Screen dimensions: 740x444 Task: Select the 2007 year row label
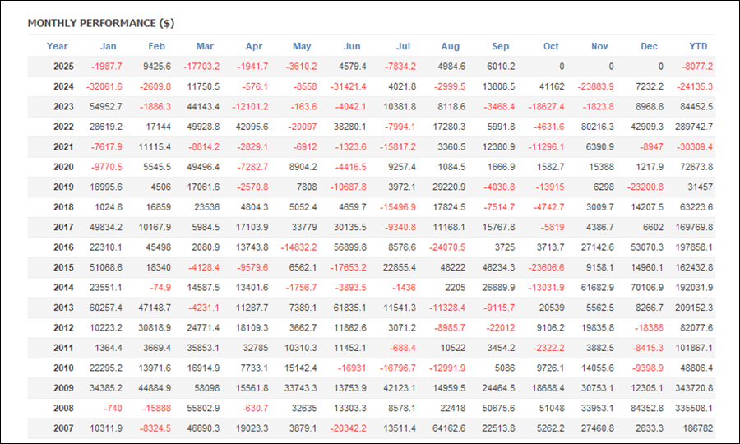point(63,428)
